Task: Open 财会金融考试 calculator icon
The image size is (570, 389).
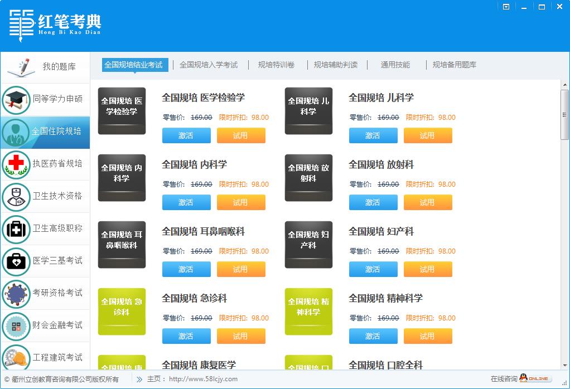Action: tap(16, 326)
